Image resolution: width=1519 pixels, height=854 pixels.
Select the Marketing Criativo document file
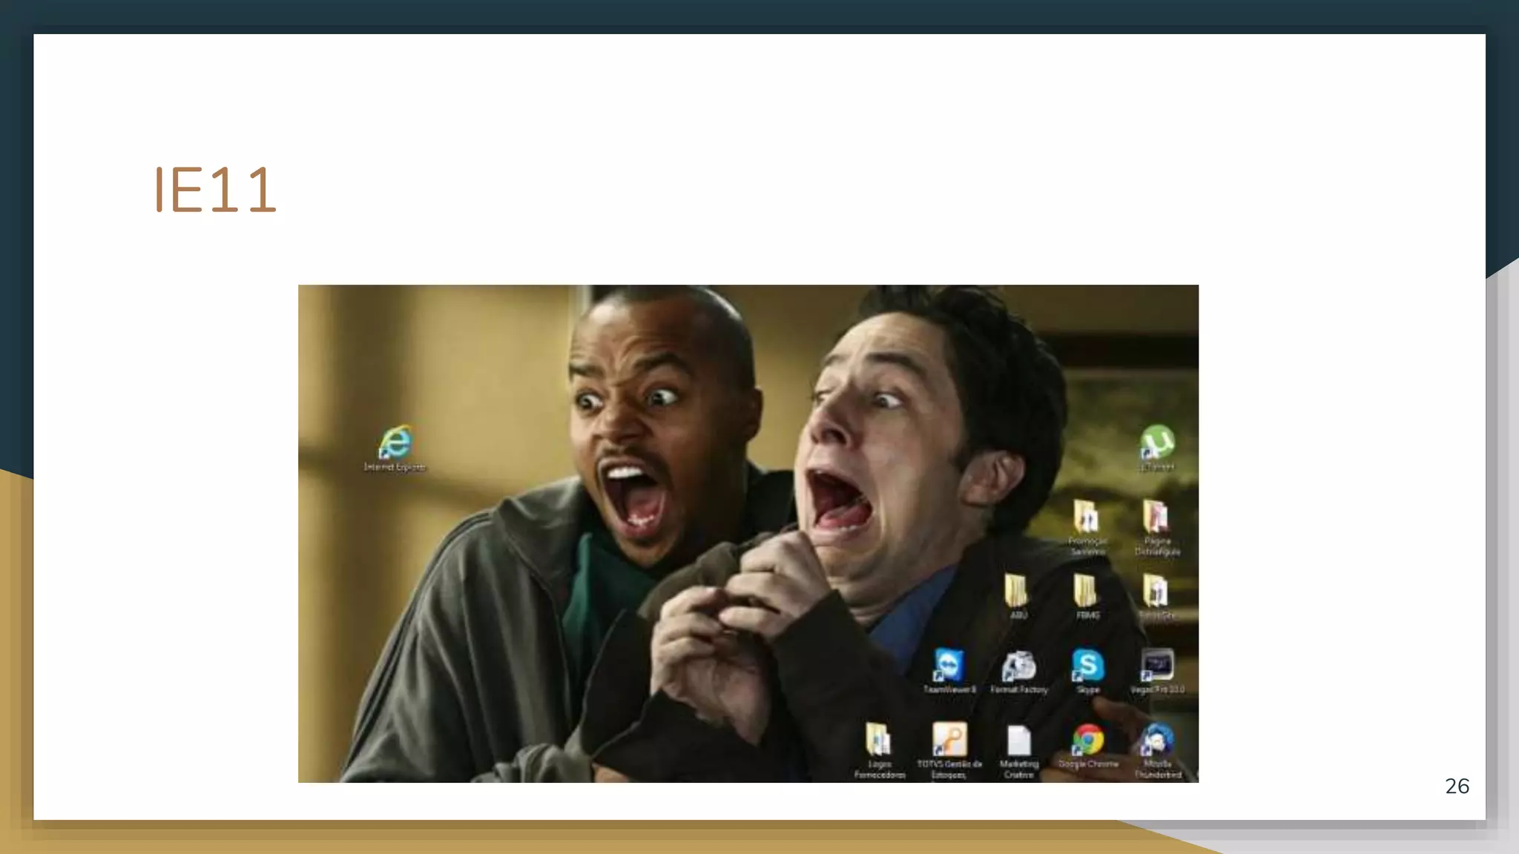tap(1019, 740)
